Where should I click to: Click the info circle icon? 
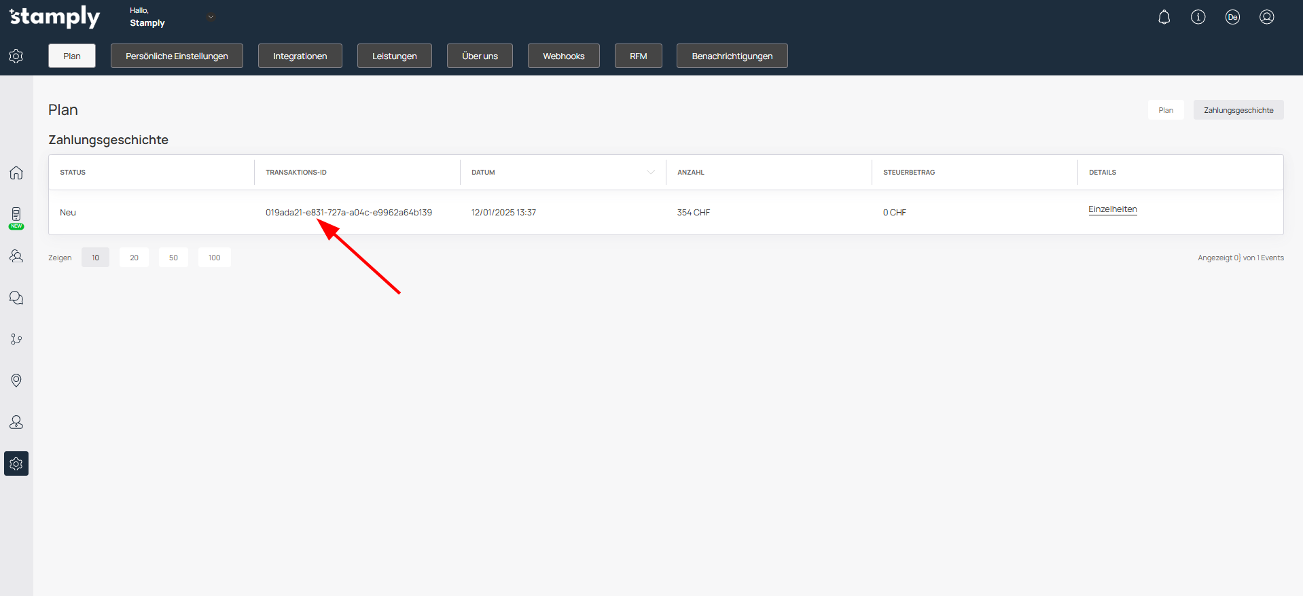point(1198,17)
